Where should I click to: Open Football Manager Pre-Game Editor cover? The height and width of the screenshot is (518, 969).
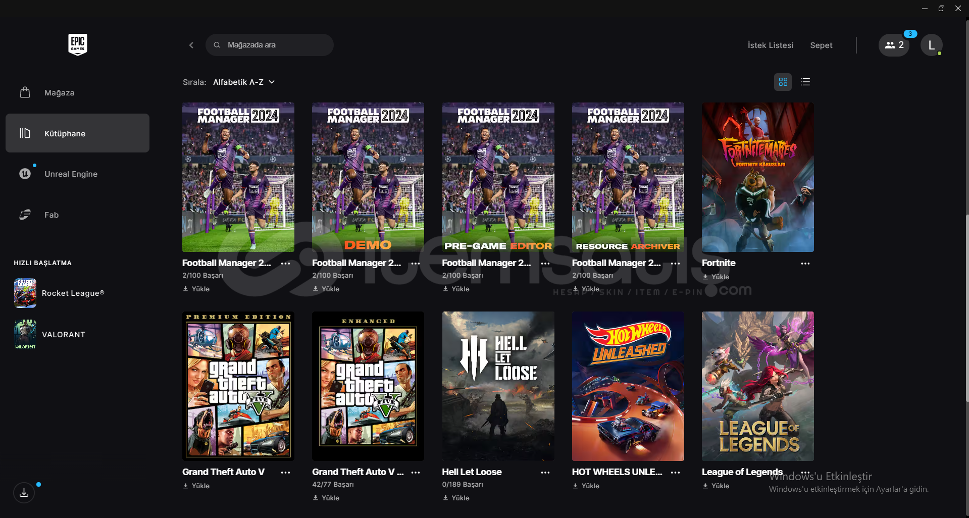[x=498, y=177]
